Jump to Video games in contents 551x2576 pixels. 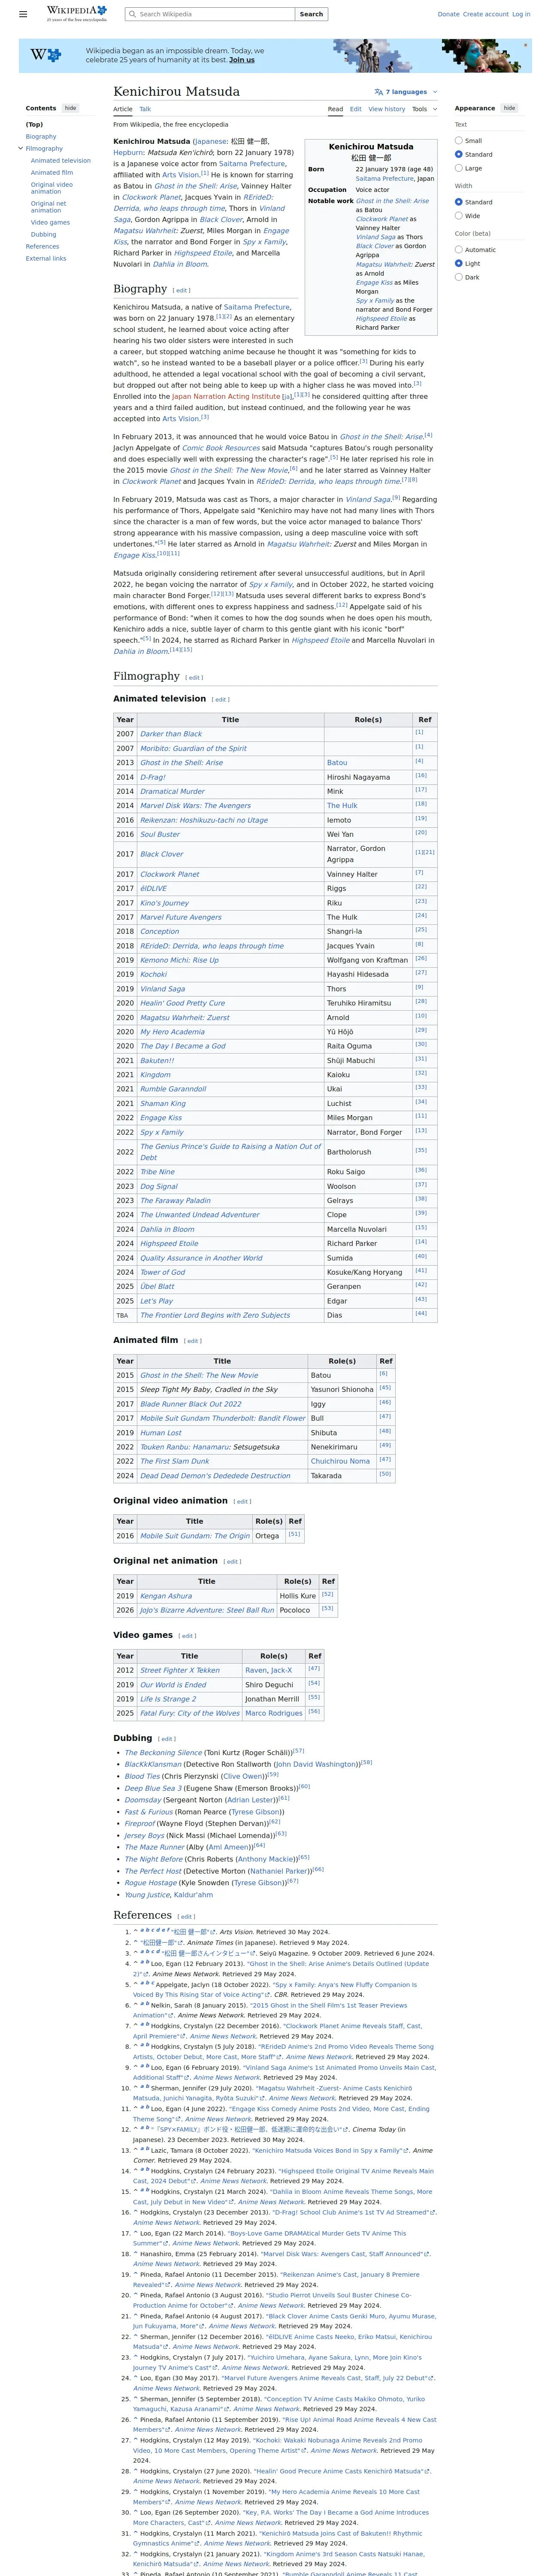[x=50, y=222]
